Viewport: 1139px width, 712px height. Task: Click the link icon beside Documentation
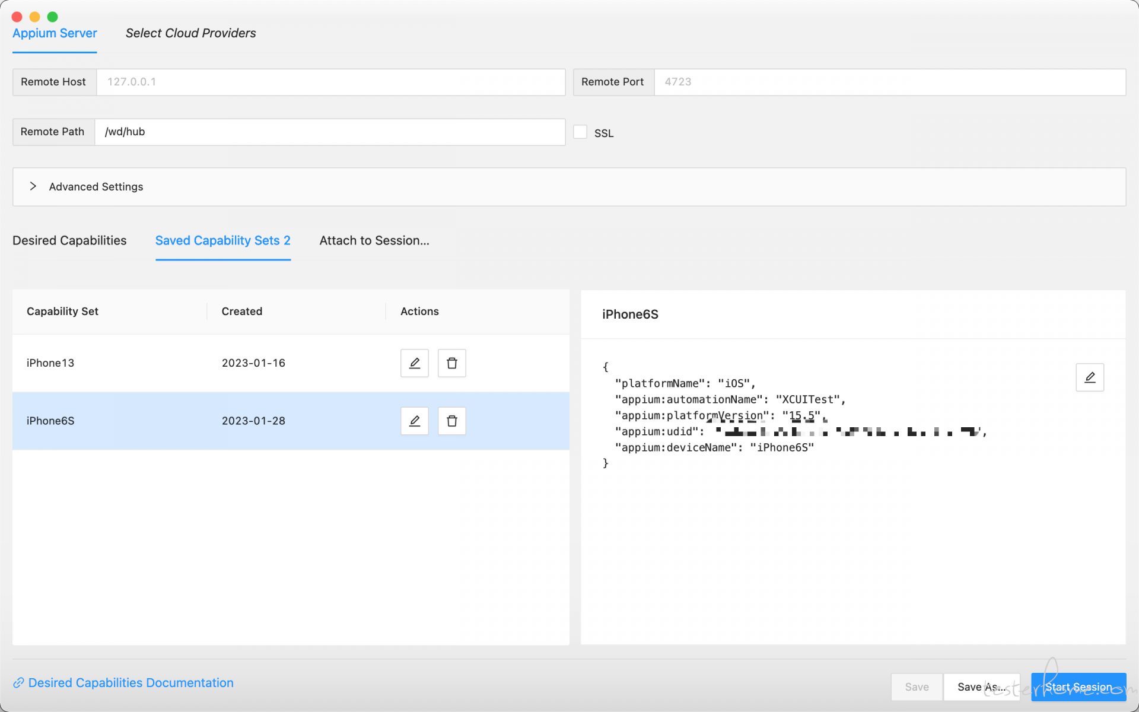[18, 683]
